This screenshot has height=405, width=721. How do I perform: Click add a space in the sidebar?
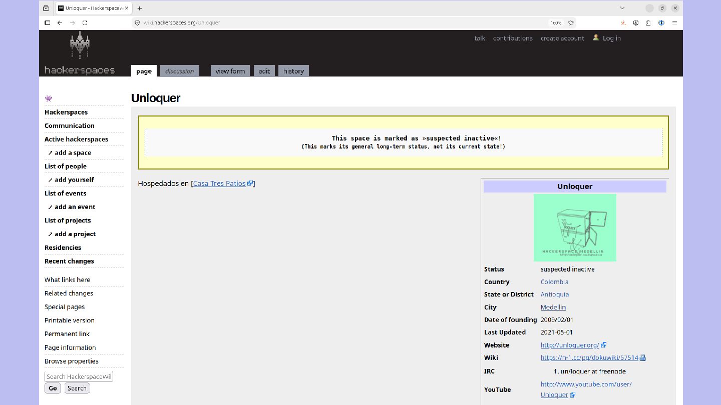[x=73, y=153]
